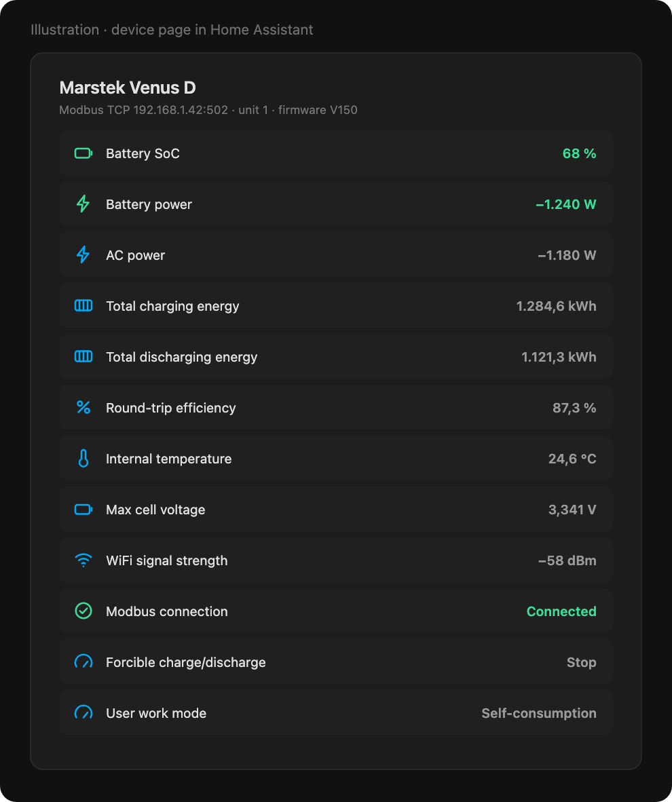
Task: Click the Forcible charge/discharge gauge icon
Action: coord(83,662)
